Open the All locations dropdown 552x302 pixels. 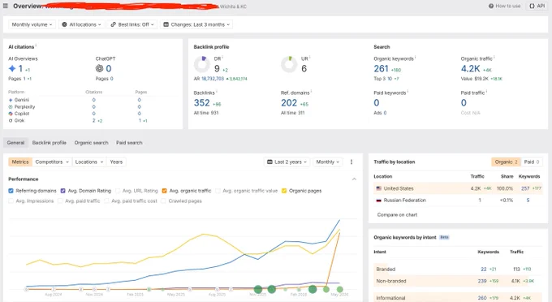81,24
